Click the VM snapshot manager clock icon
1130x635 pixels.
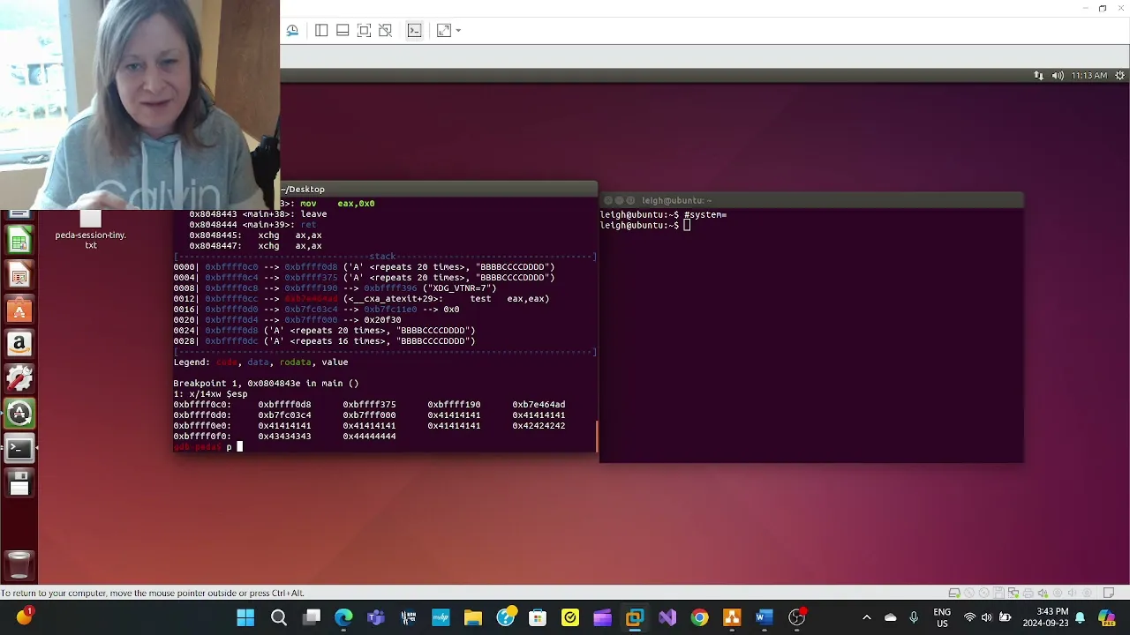coord(292,31)
